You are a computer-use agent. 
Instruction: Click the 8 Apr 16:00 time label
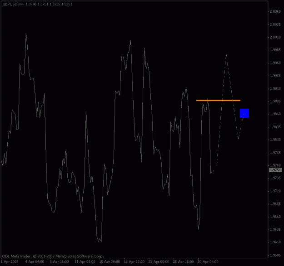[x=60, y=261]
